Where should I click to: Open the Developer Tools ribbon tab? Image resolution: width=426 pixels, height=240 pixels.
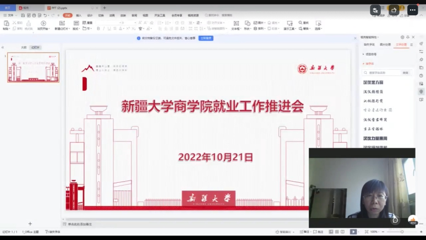(x=160, y=15)
